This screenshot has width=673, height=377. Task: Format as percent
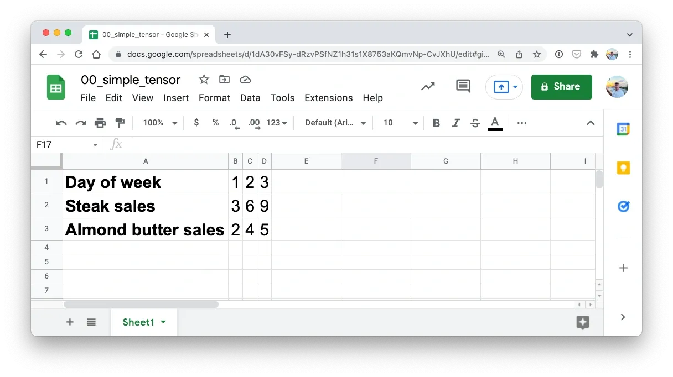pyautogui.click(x=216, y=123)
